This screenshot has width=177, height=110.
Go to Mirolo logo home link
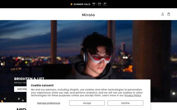88,15
